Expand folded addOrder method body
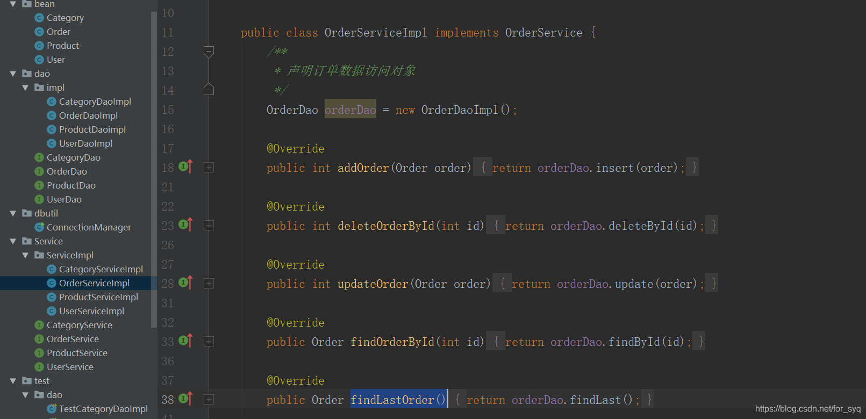This screenshot has height=419, width=866. (x=209, y=168)
